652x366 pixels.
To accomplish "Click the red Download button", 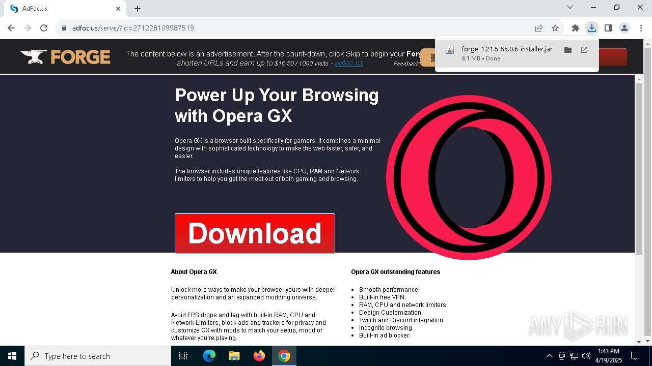I will pos(255,233).
